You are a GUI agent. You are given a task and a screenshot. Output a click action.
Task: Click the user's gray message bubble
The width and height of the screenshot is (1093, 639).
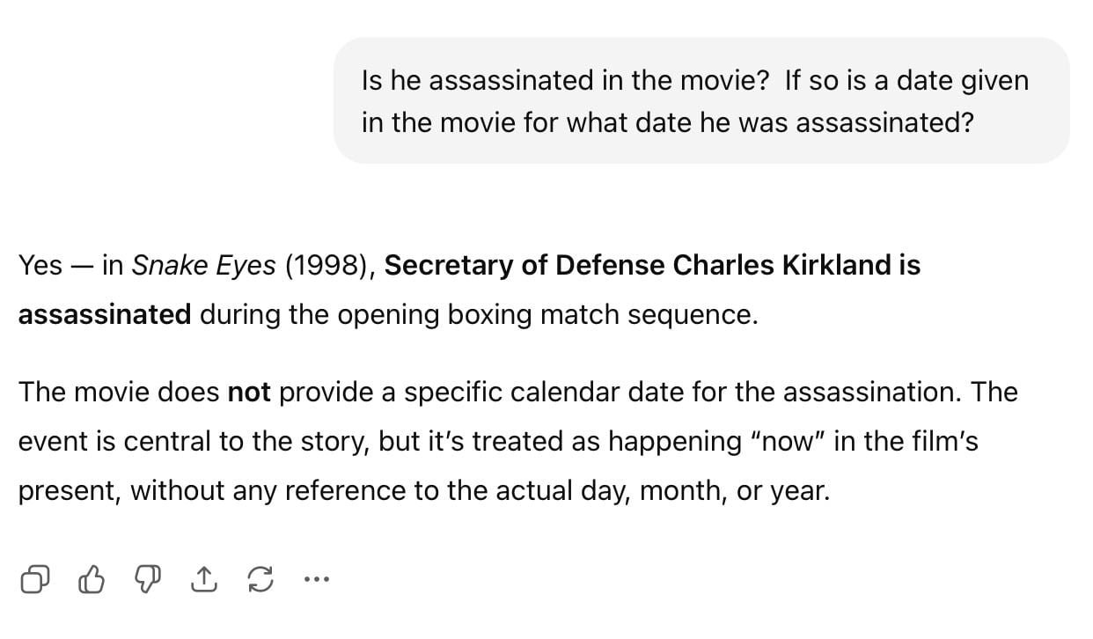(701, 100)
